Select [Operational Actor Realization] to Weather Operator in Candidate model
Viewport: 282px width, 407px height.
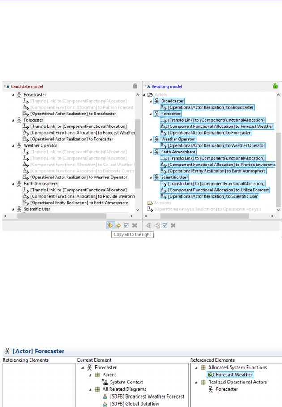(x=79, y=177)
